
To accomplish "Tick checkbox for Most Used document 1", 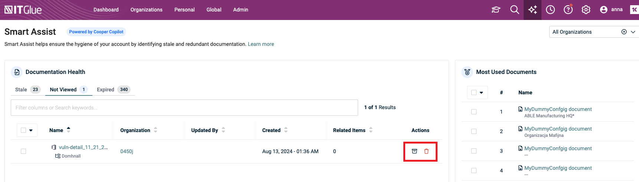I will pyautogui.click(x=474, y=112).
